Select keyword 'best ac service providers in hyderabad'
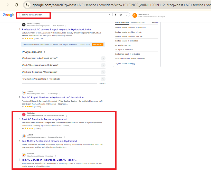The image size is (211, 172). [x=131, y=28]
